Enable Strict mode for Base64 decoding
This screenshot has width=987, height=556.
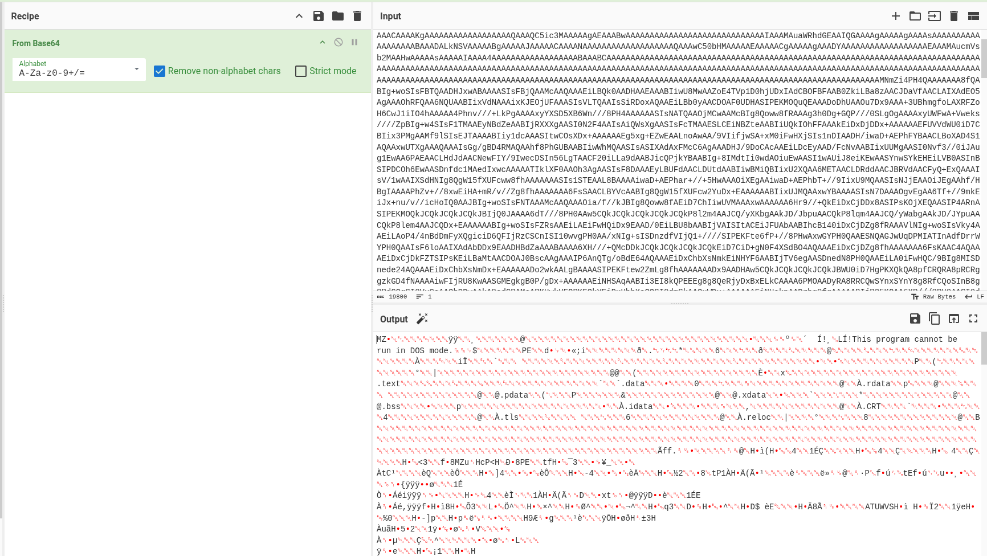click(x=301, y=71)
